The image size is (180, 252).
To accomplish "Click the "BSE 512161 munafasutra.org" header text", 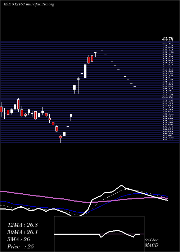I will tap(29, 4).
